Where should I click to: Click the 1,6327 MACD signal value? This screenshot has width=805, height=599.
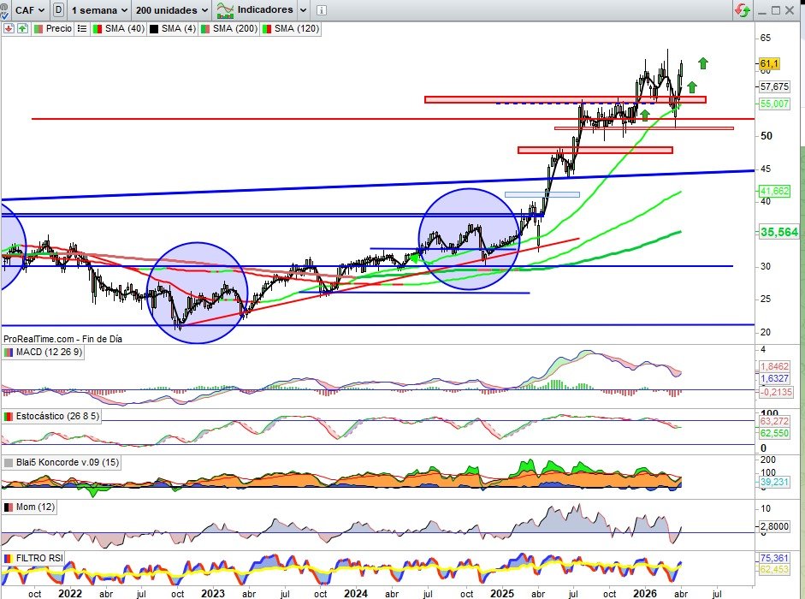pos(774,378)
